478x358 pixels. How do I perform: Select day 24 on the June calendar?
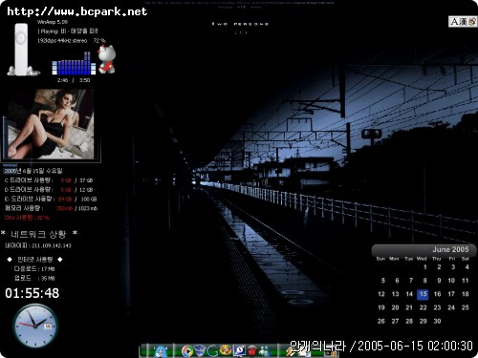pos(451,307)
